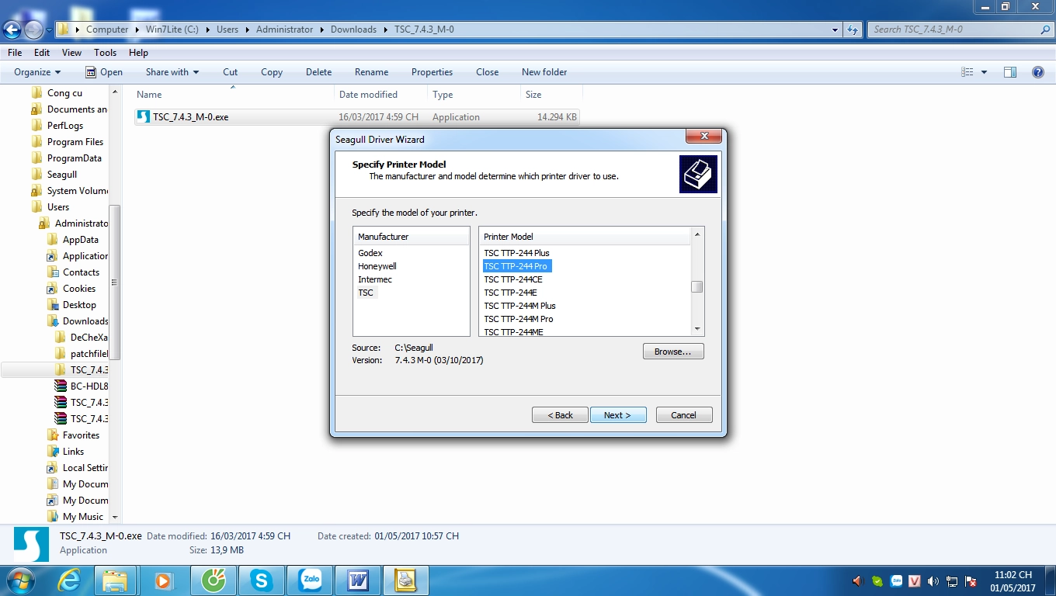Image resolution: width=1056 pixels, height=596 pixels.
Task: Open Microsoft Word taskbar icon
Action: (x=358, y=580)
